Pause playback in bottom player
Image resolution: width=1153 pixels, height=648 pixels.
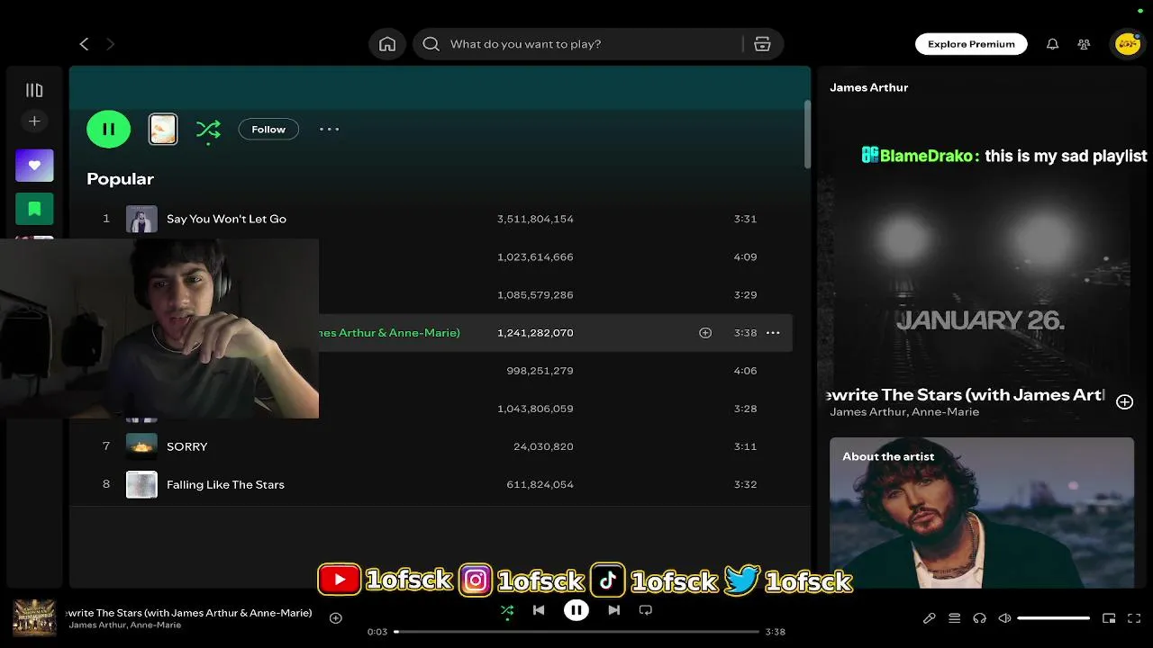click(x=576, y=610)
